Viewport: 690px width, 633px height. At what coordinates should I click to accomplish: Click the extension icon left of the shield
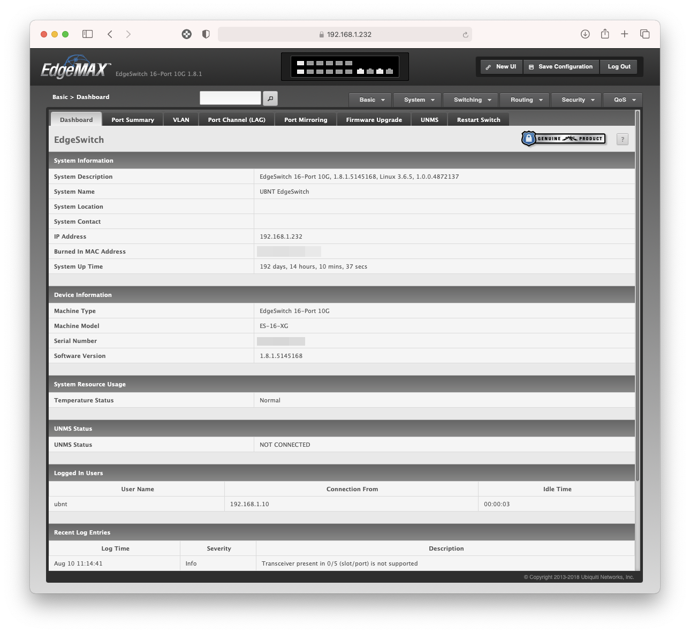click(186, 34)
